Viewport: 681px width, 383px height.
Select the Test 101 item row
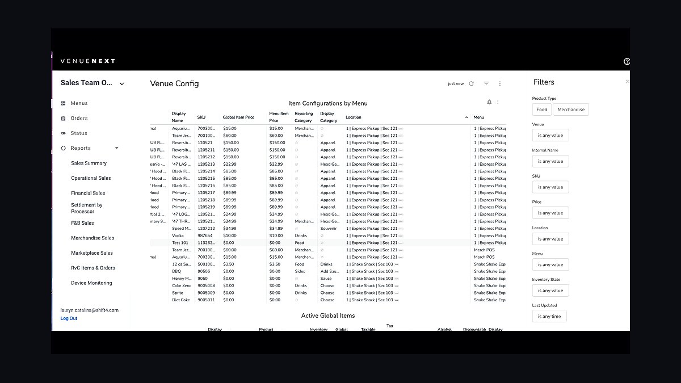(328, 243)
